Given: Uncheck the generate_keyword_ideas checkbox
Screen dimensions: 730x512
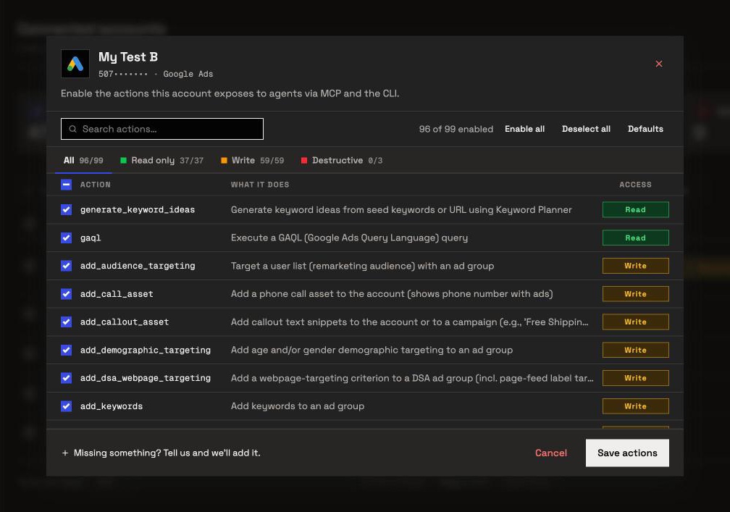Looking at the screenshot, I should (x=66, y=209).
